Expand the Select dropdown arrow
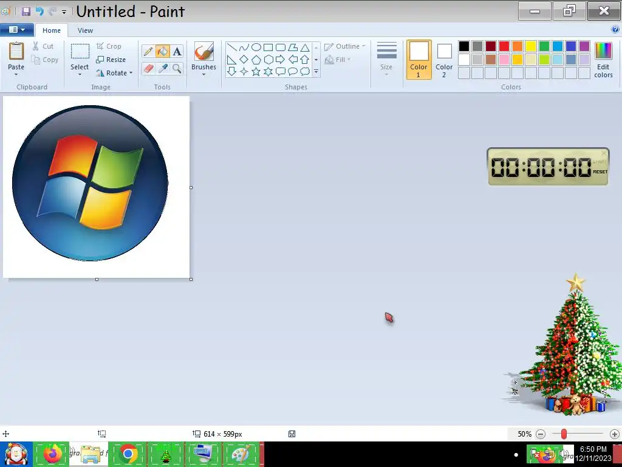The image size is (622, 467). pos(80,75)
